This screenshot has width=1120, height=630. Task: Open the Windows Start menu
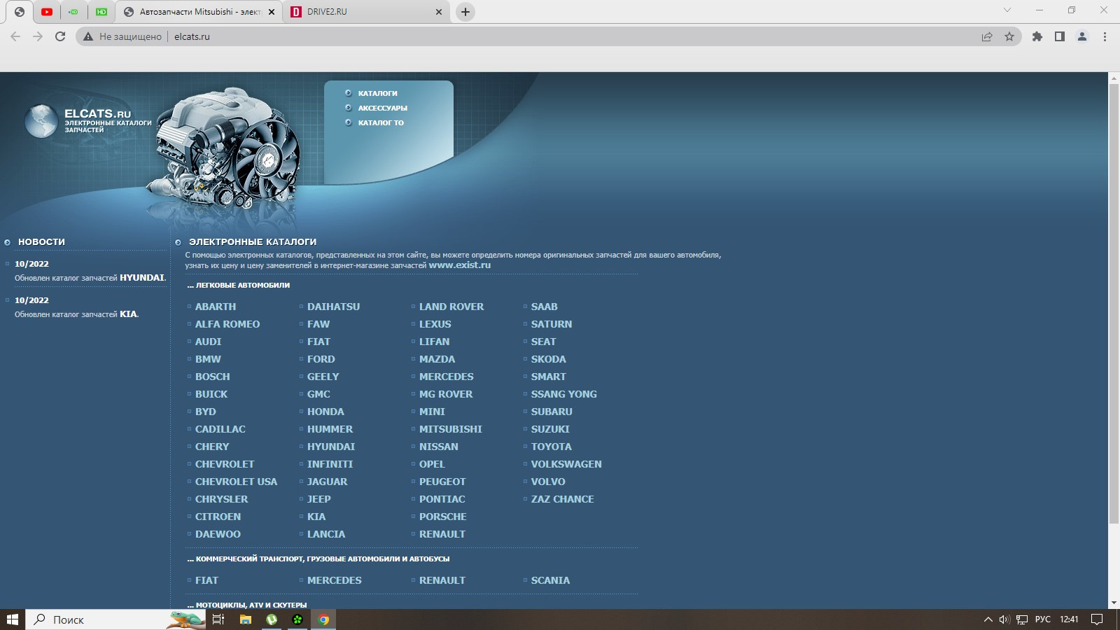[x=13, y=619]
